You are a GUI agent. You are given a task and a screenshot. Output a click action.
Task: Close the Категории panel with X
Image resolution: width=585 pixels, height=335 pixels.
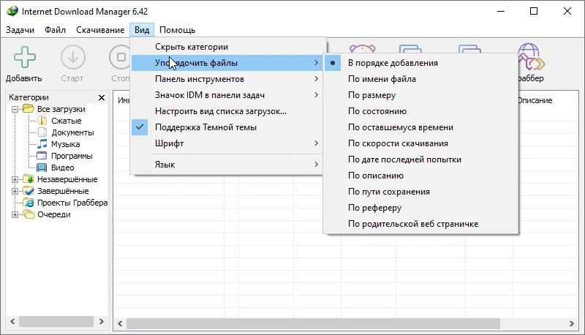pyautogui.click(x=102, y=97)
